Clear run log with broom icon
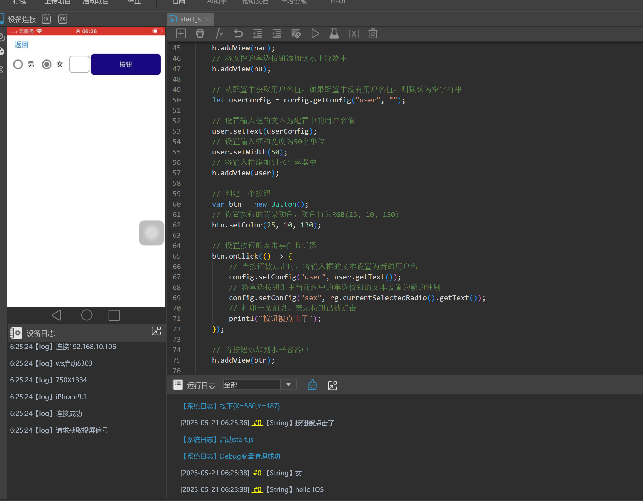The width and height of the screenshot is (643, 501). (x=312, y=385)
